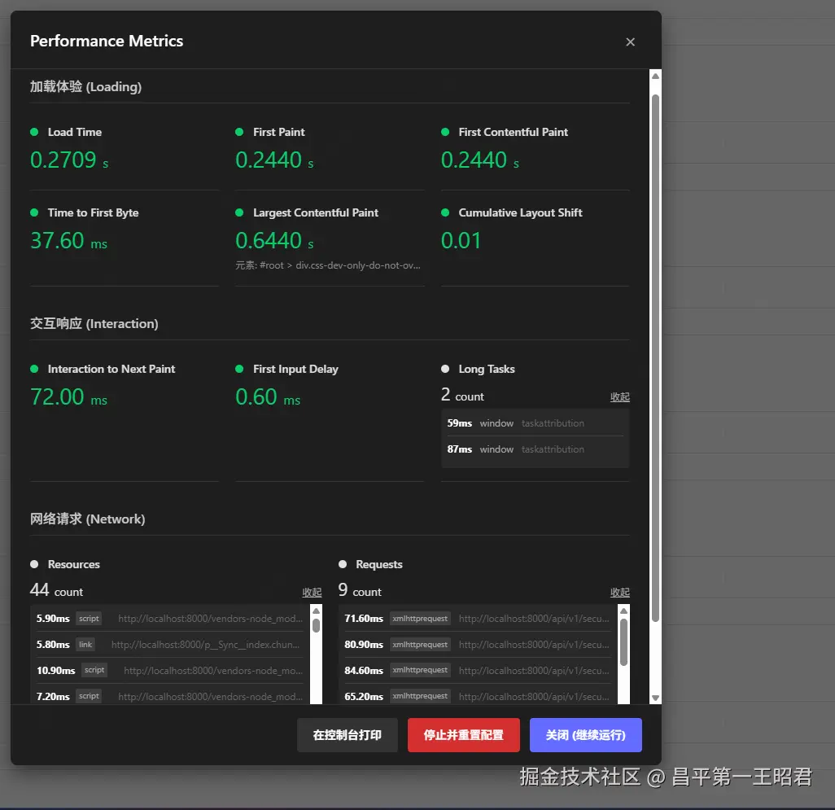Click the red 停止并重置配置 button

[x=463, y=735]
